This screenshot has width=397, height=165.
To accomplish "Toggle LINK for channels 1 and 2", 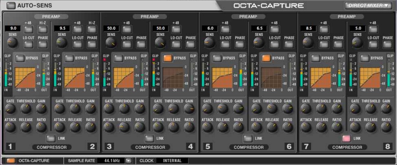I will pos(51,138).
